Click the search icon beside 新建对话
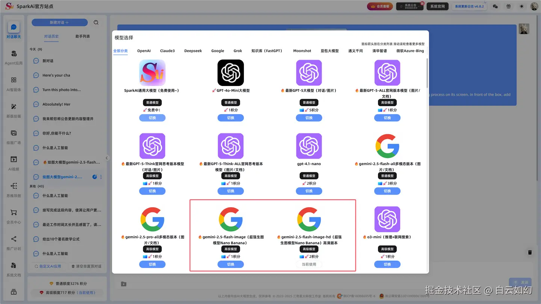 tap(96, 23)
